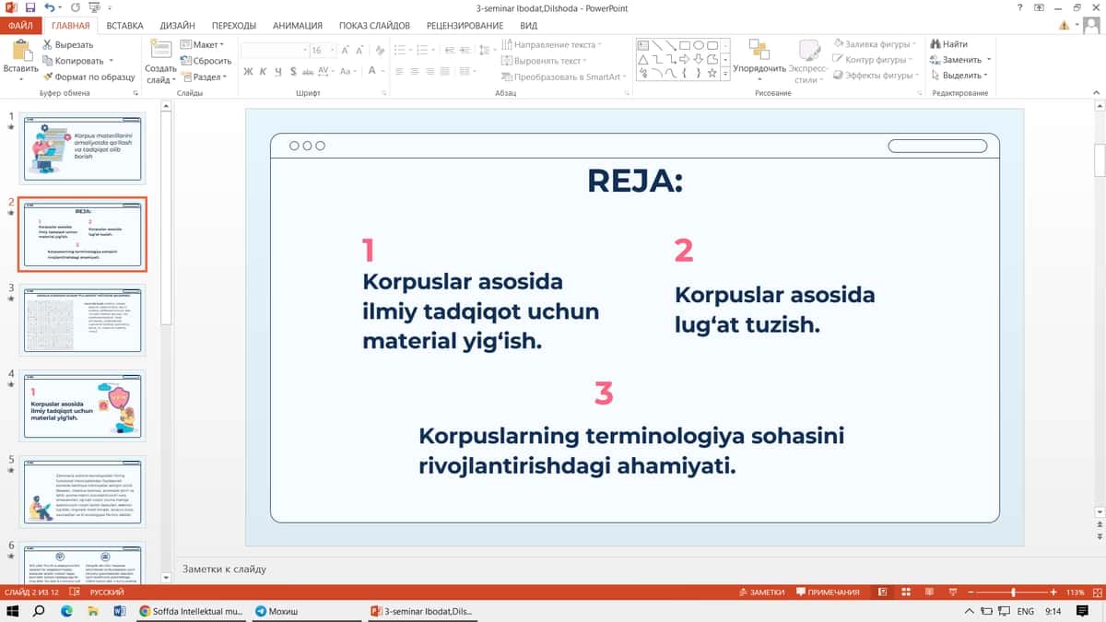The image size is (1106, 622).
Task: Open the ВСТАВКА tab
Action: 124,26
